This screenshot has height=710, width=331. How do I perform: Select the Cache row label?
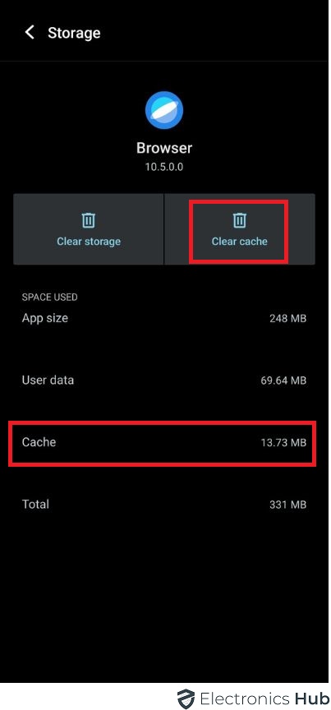click(x=39, y=442)
